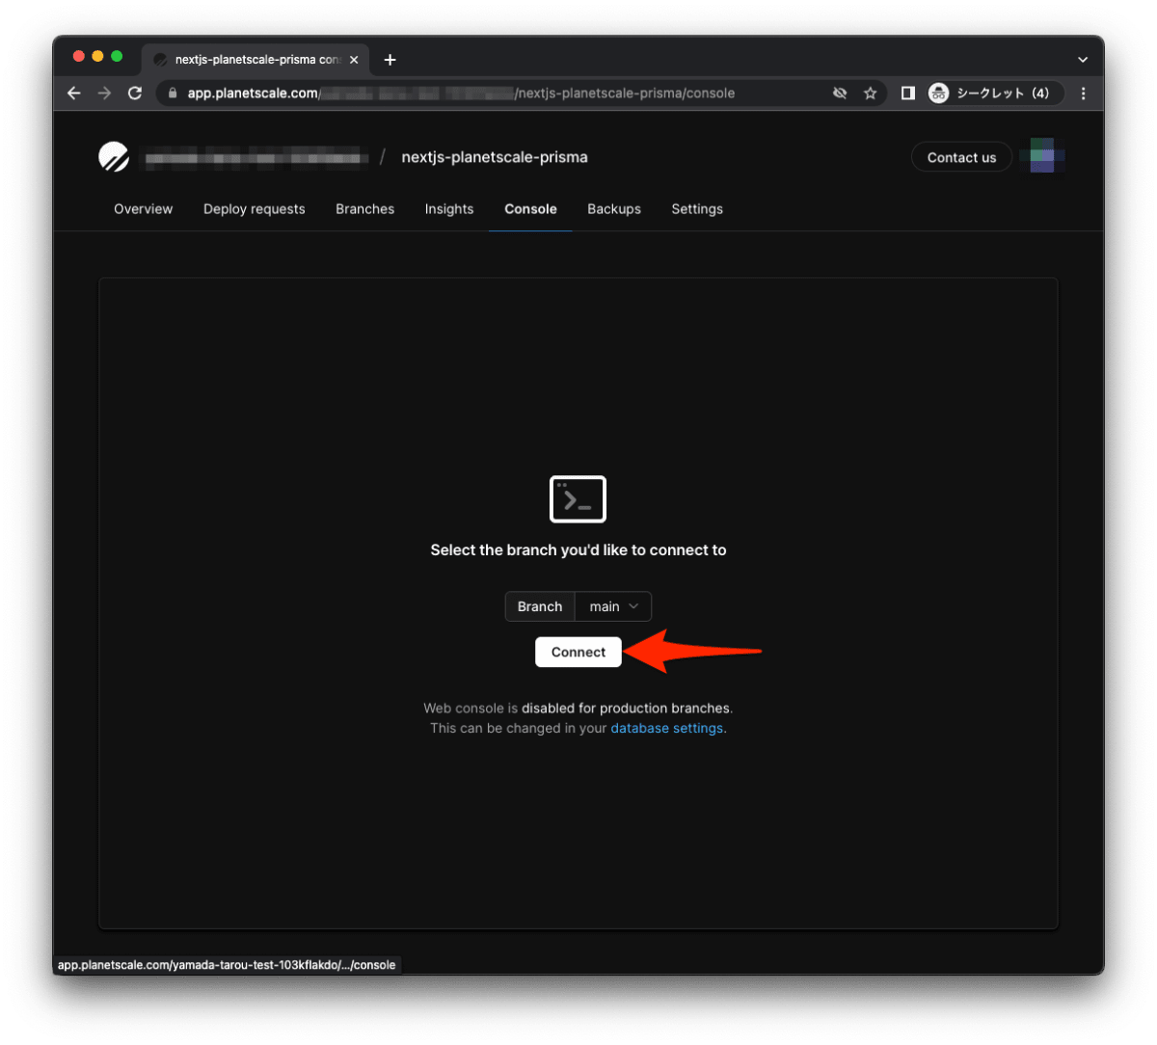
Task: Click the Contact us button
Action: (961, 157)
